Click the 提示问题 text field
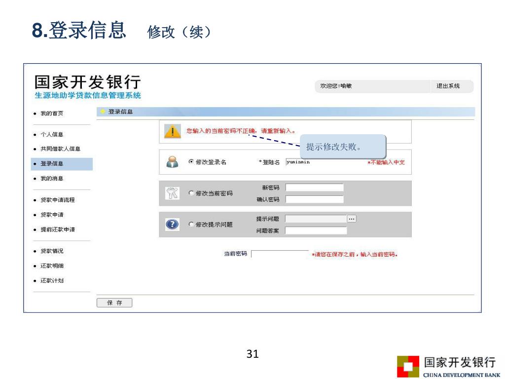The image size is (505, 379). (x=316, y=219)
